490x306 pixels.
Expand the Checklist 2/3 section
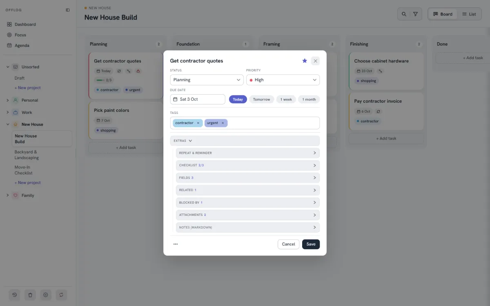tap(248, 165)
